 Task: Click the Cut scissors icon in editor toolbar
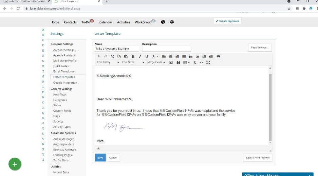coord(112,56)
